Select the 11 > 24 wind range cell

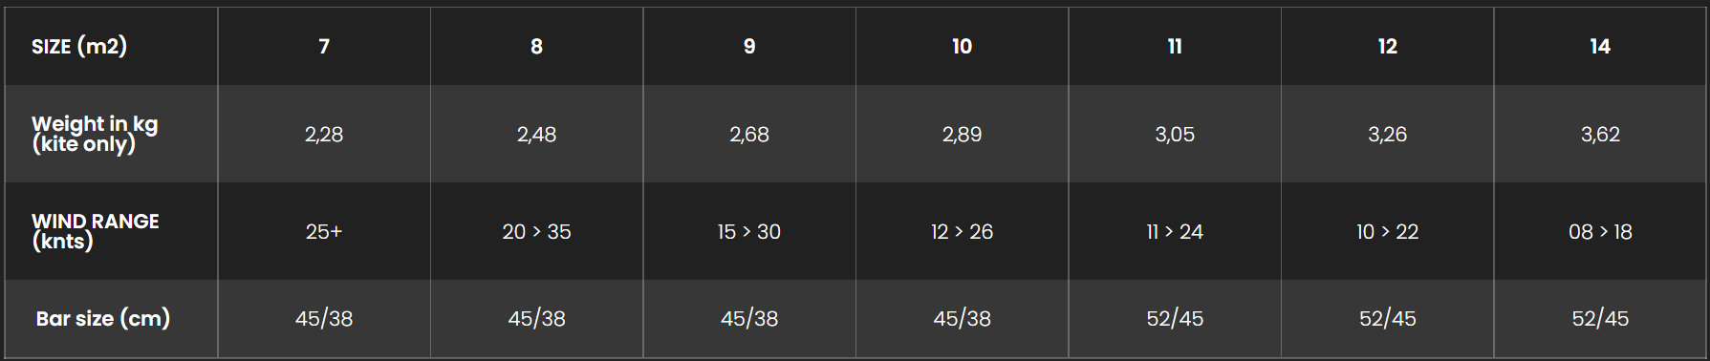[1175, 231]
